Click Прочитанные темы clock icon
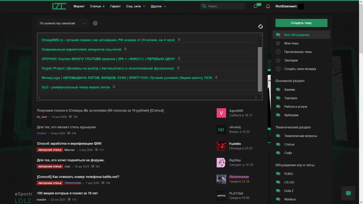Image resolution: width=363 pixels, height=204 pixels. [278, 52]
